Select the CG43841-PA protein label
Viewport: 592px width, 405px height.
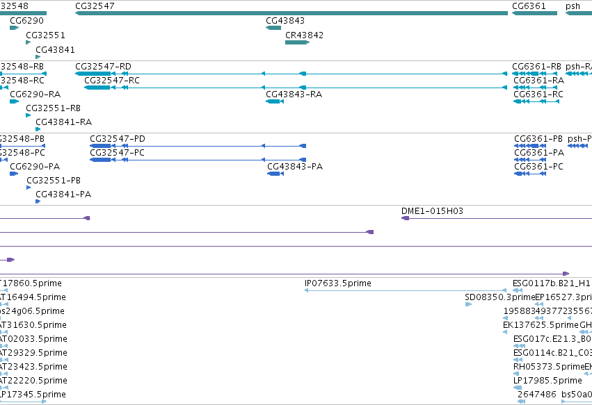(x=63, y=195)
